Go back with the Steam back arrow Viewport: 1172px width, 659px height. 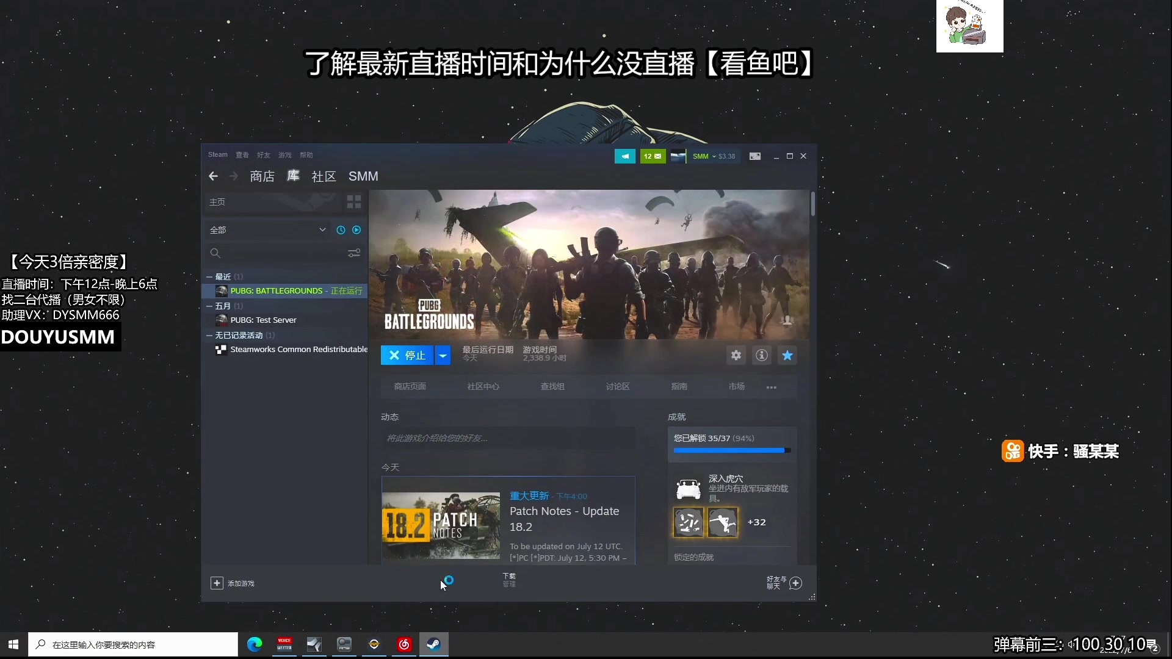point(213,176)
